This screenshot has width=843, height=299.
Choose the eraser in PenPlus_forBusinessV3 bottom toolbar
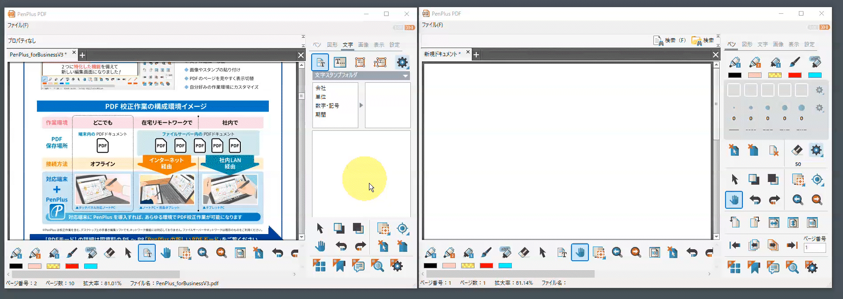[x=109, y=253]
